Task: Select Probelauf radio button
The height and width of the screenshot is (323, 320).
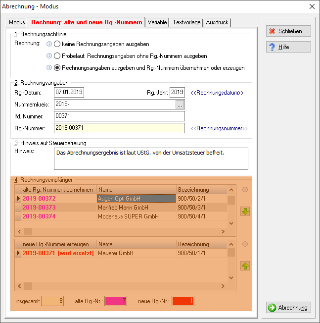Action: pos(57,56)
